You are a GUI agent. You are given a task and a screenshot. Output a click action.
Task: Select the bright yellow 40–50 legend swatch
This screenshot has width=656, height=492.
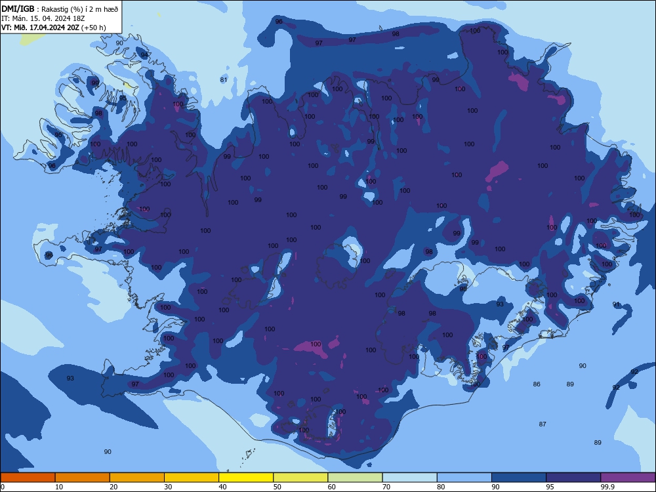[246, 478]
